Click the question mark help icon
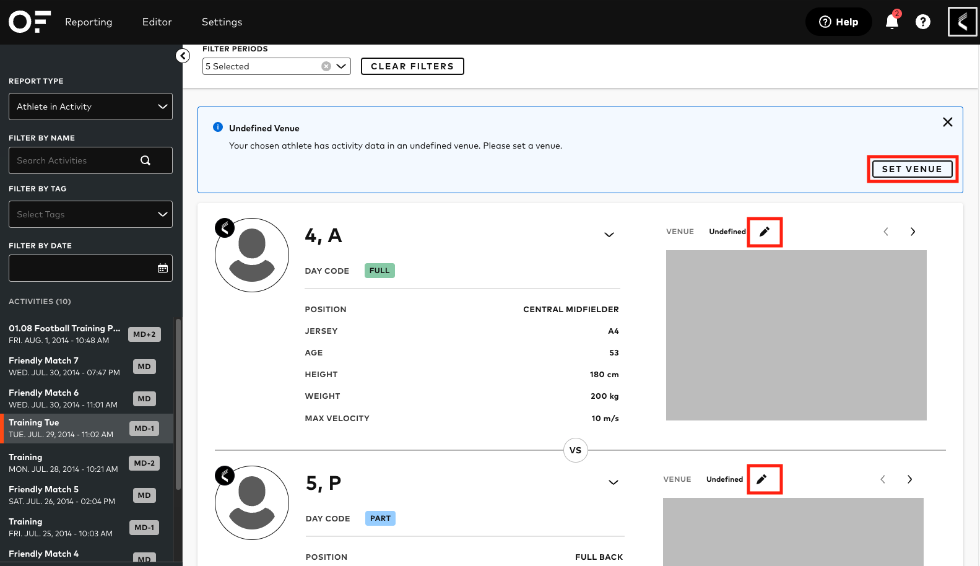The height and width of the screenshot is (566, 980). pyautogui.click(x=923, y=22)
